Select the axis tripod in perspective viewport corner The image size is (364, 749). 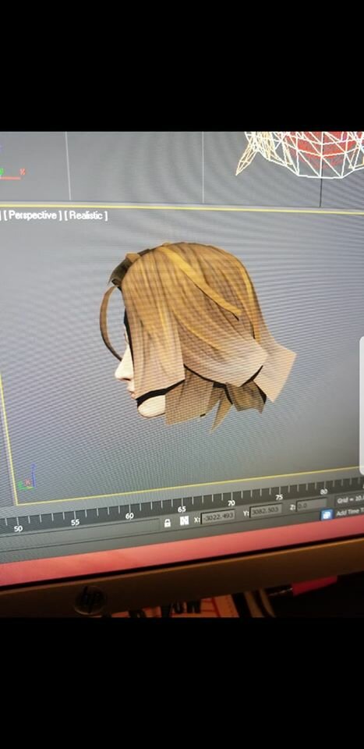[27, 479]
